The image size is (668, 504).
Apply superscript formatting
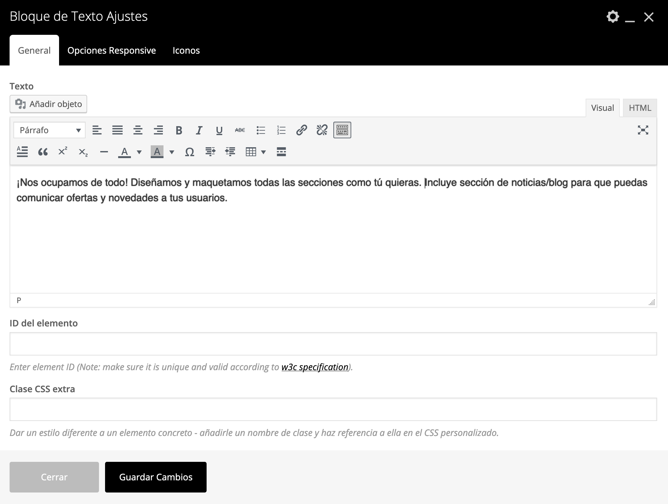[63, 152]
